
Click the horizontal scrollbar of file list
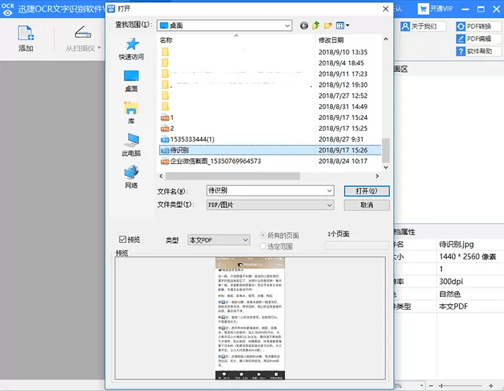click(x=233, y=176)
